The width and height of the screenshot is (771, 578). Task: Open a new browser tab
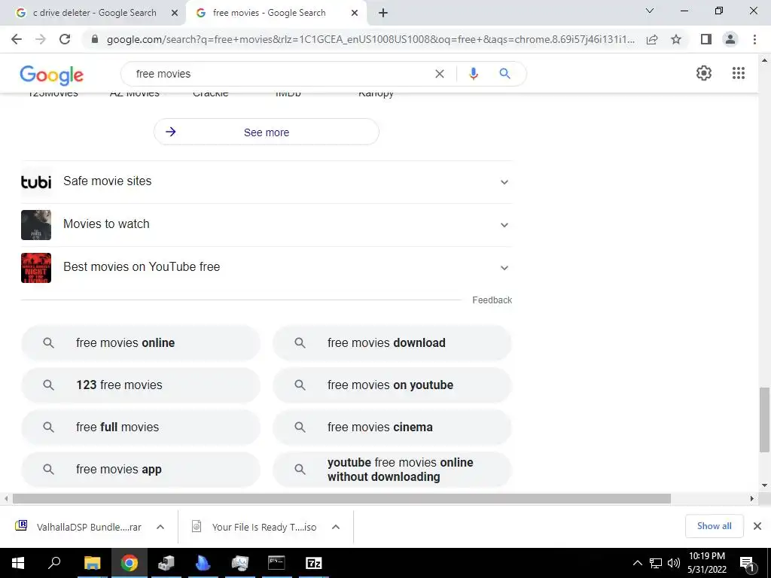point(383,14)
